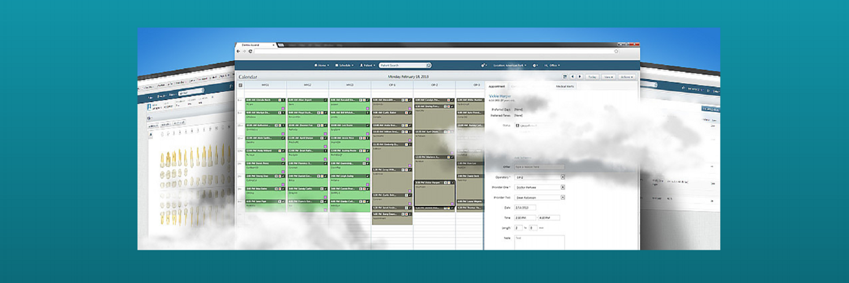This screenshot has width=849, height=283.
Task: Open a new browser tab
Action: point(281,45)
